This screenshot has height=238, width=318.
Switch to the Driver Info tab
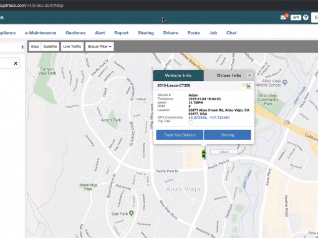click(229, 75)
